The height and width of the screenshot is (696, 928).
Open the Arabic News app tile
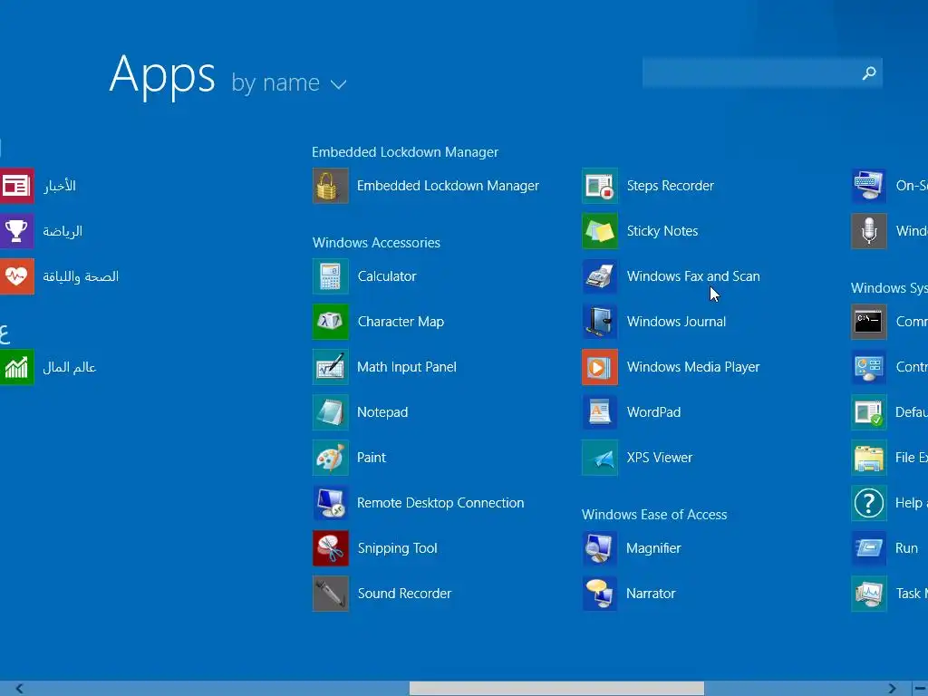(16, 186)
